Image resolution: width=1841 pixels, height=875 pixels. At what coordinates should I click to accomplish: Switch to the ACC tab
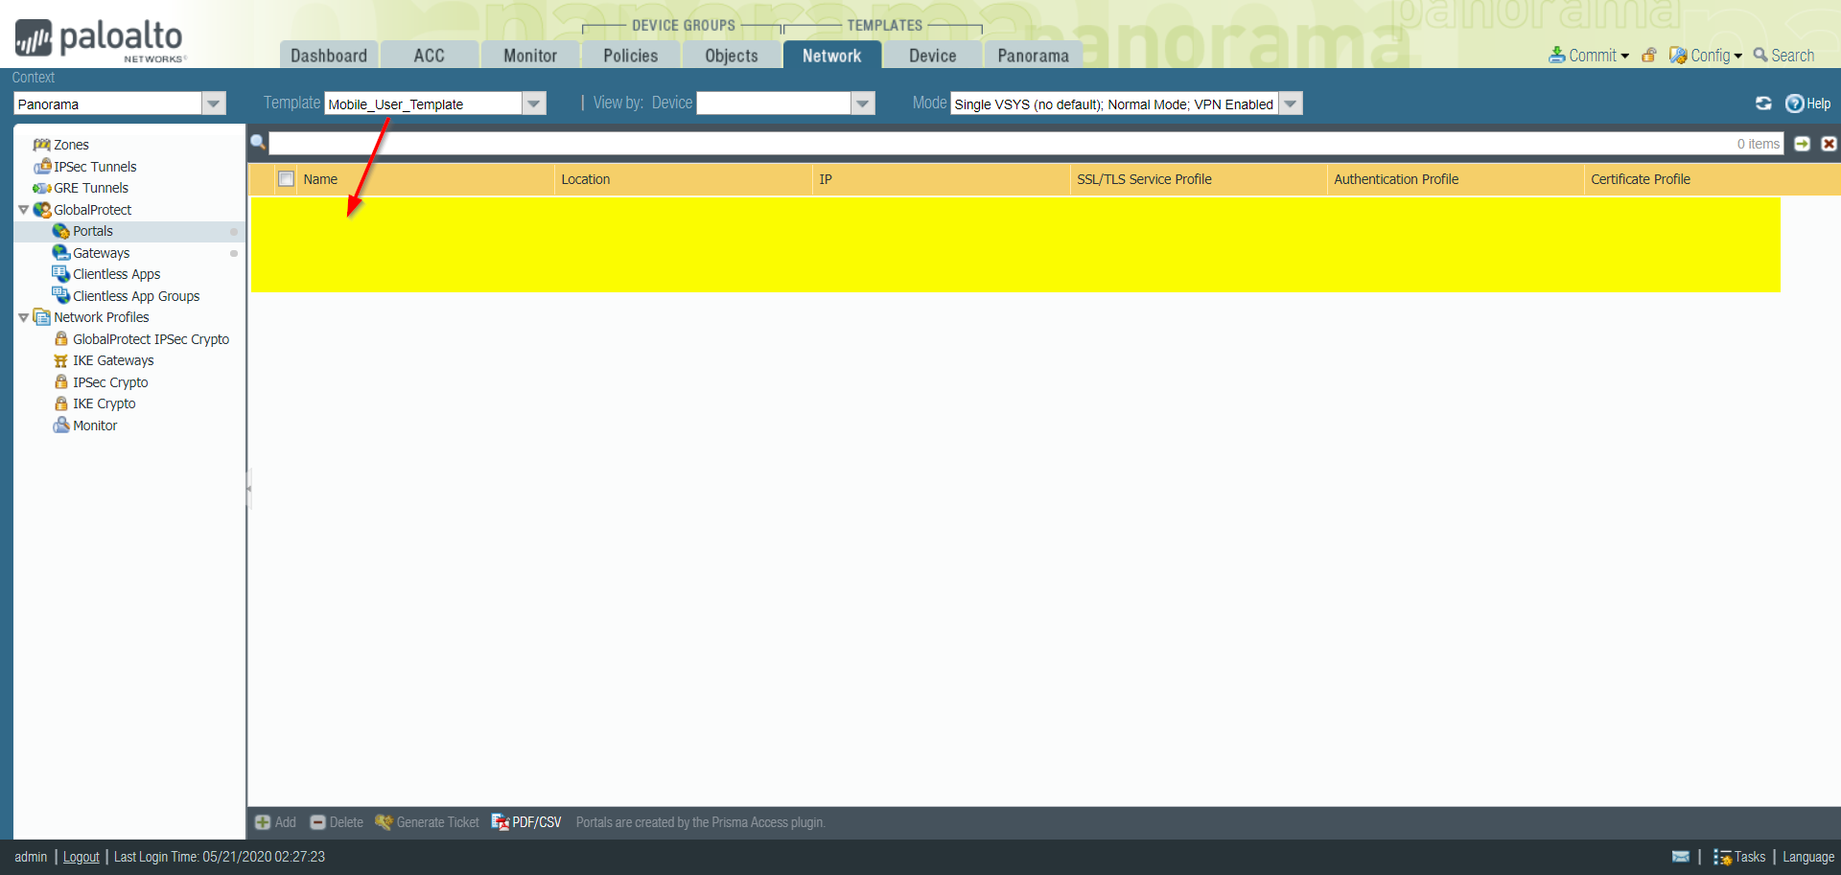tap(430, 56)
